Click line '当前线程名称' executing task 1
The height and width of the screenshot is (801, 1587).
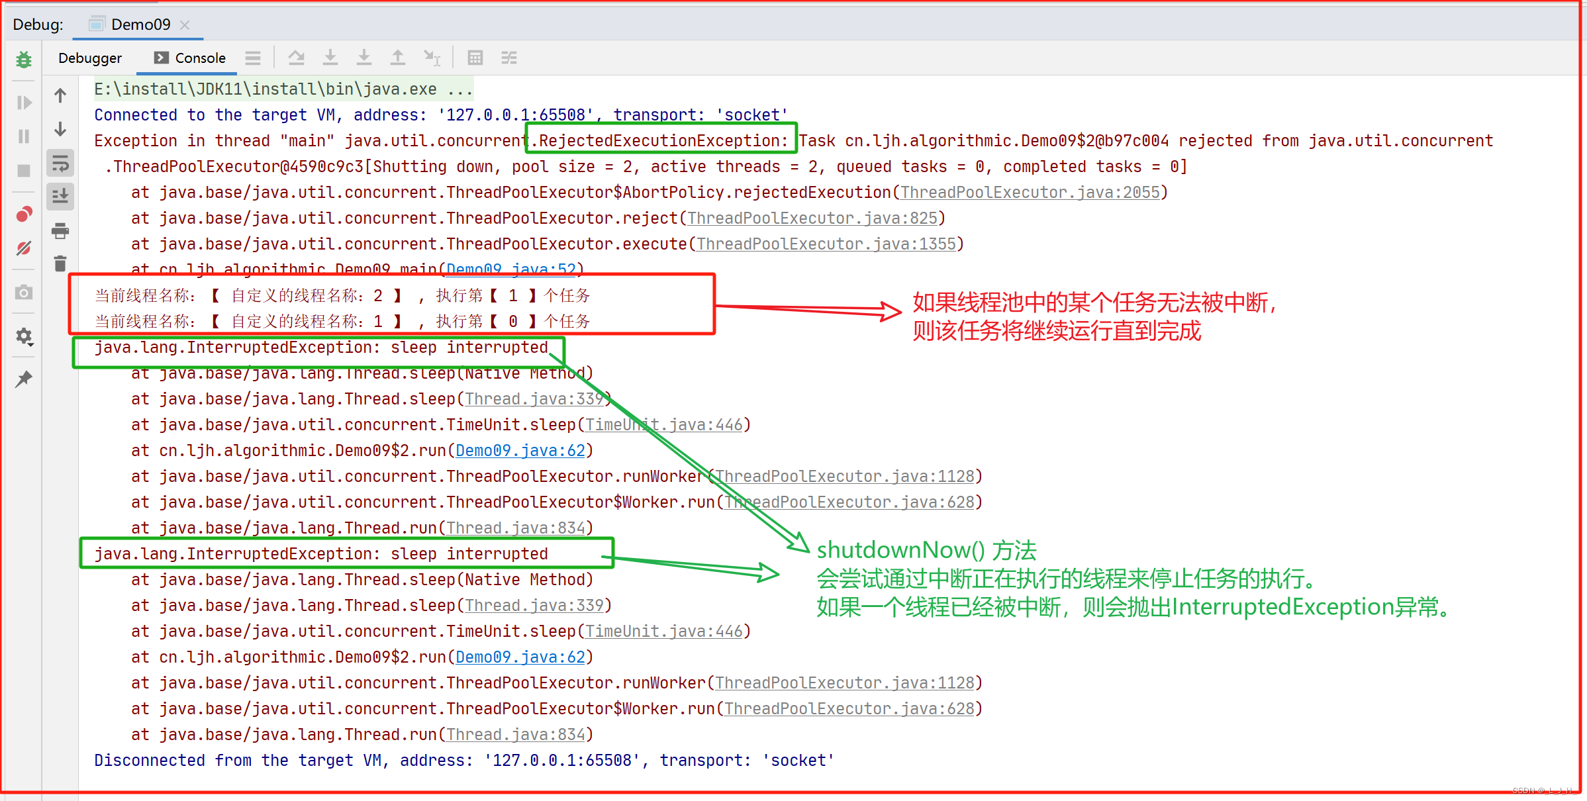pyautogui.click(x=342, y=295)
